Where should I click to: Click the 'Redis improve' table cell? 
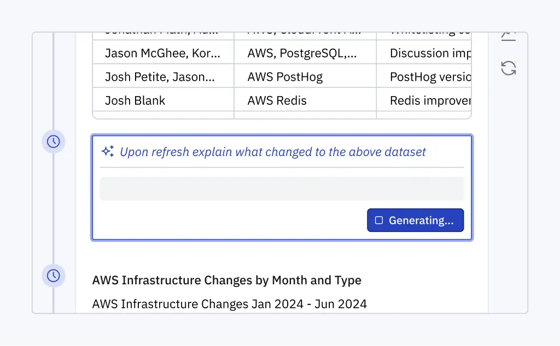coord(424,100)
